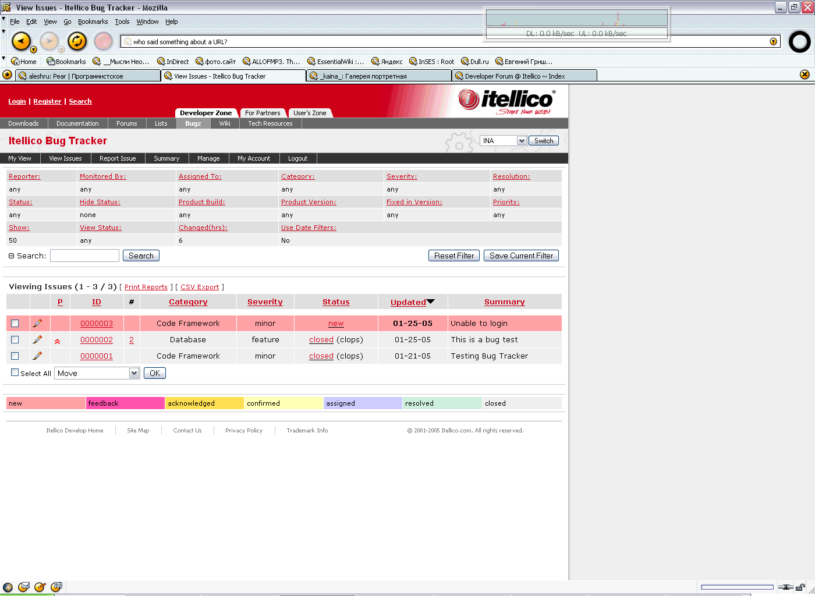The image size is (815, 596).
Task: Open the Bookmarks folder in toolbar
Action: [66, 61]
